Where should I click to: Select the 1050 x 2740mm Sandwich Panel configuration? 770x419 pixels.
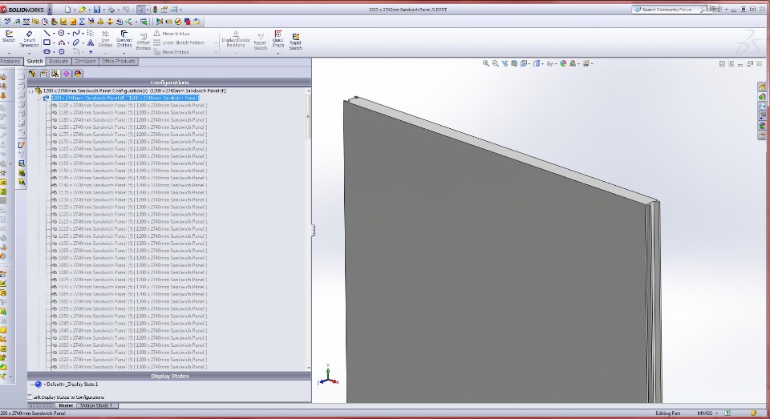tap(132, 316)
